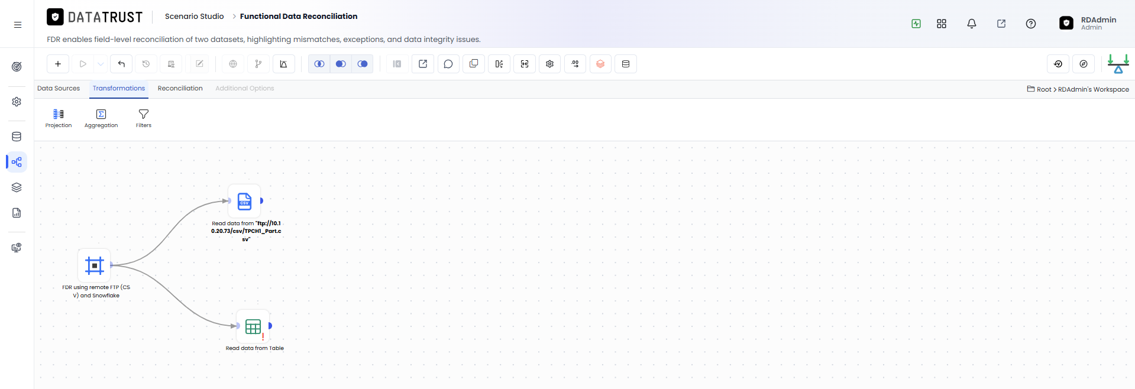Viewport: 1135px width, 389px height.
Task: Click the collapse panel toolbar icon
Action: [397, 64]
